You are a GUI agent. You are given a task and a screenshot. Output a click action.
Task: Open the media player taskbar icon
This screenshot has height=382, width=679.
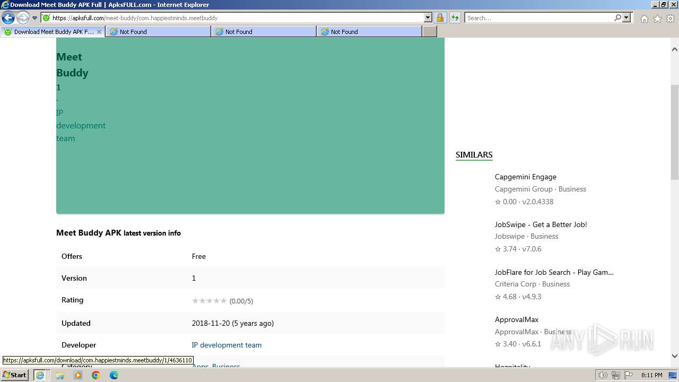point(77,375)
